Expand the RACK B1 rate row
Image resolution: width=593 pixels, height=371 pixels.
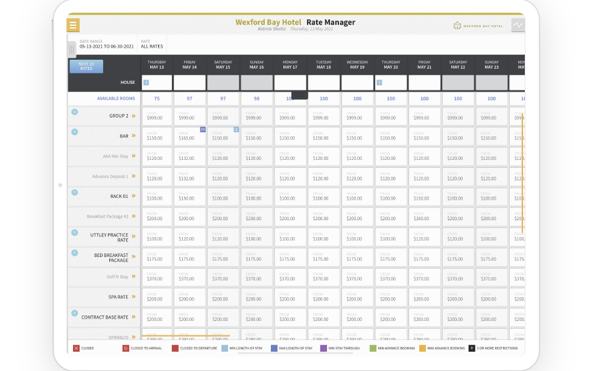click(x=133, y=196)
